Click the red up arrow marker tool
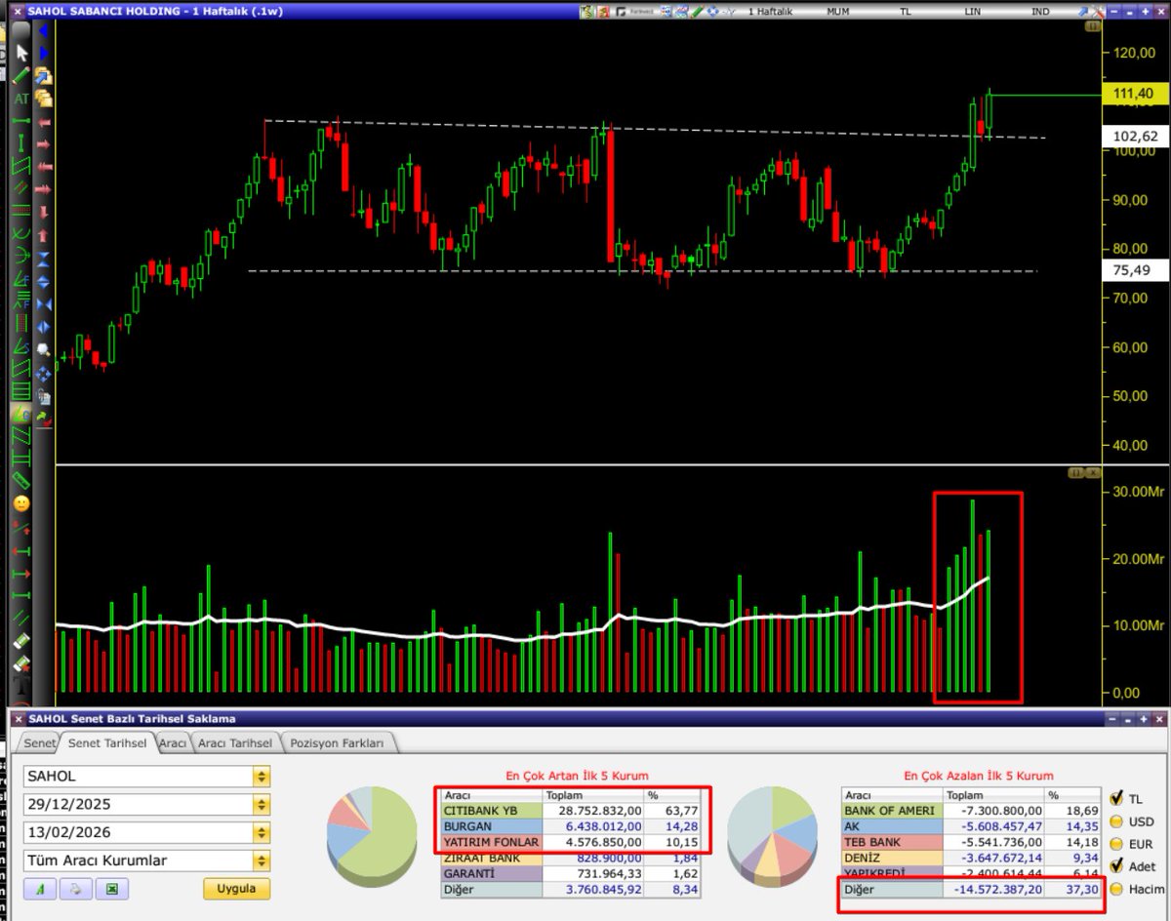 click(44, 235)
